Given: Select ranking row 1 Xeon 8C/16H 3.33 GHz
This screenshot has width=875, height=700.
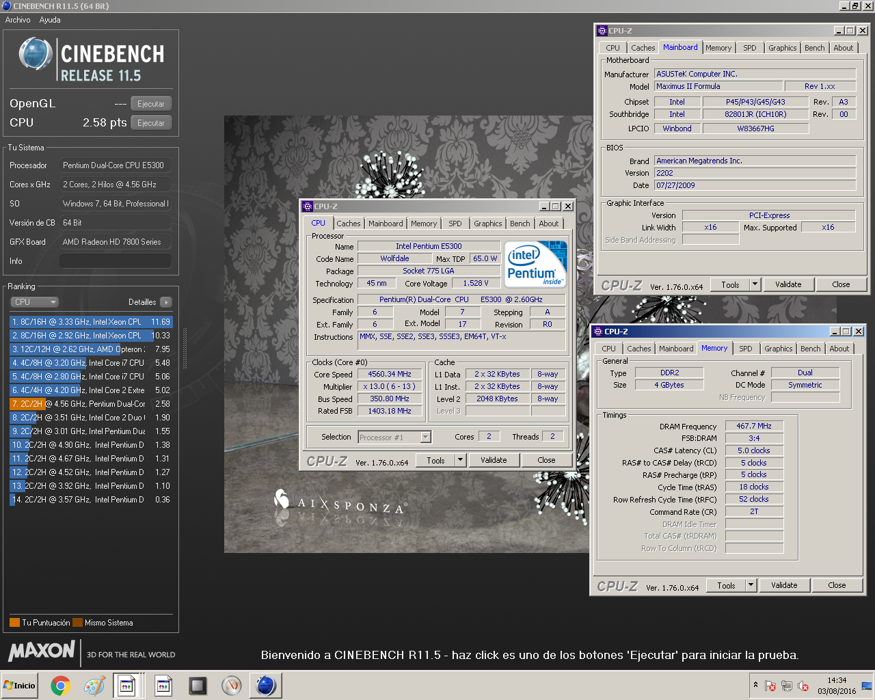Looking at the screenshot, I should (91, 322).
